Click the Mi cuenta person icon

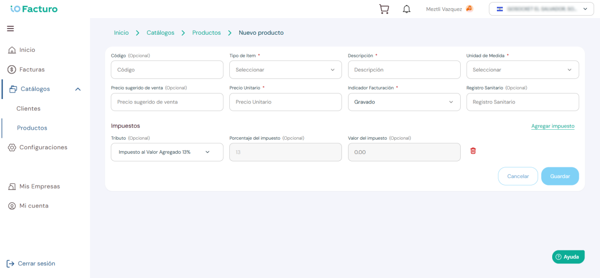coord(12,206)
